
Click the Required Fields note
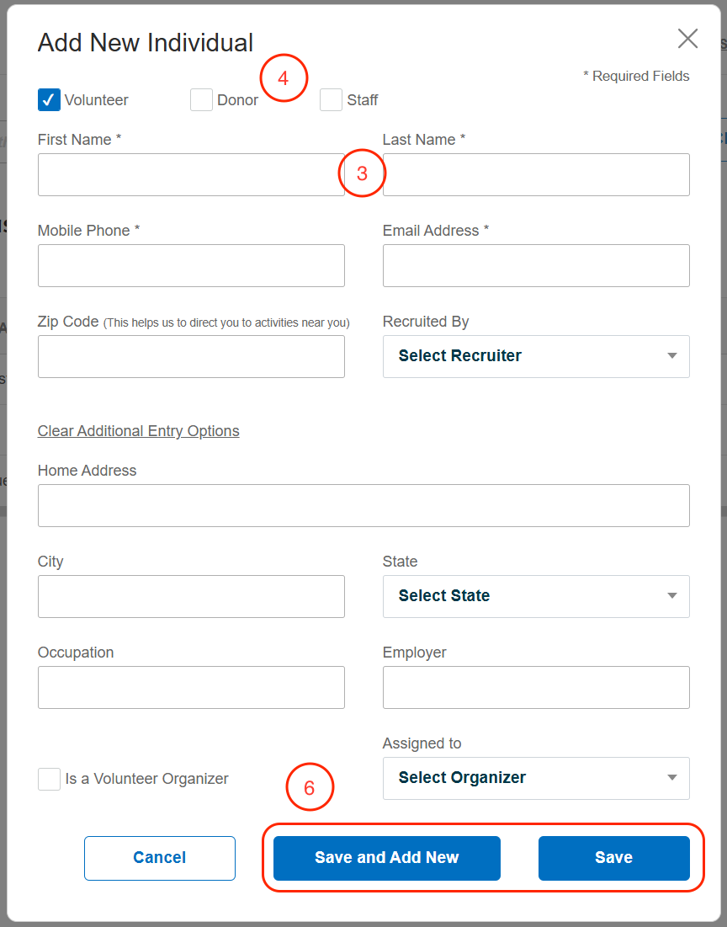pyautogui.click(x=636, y=77)
